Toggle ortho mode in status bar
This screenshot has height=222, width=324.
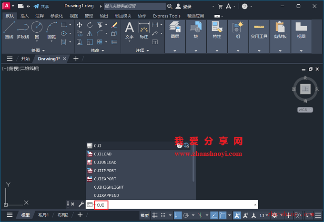point(178,215)
